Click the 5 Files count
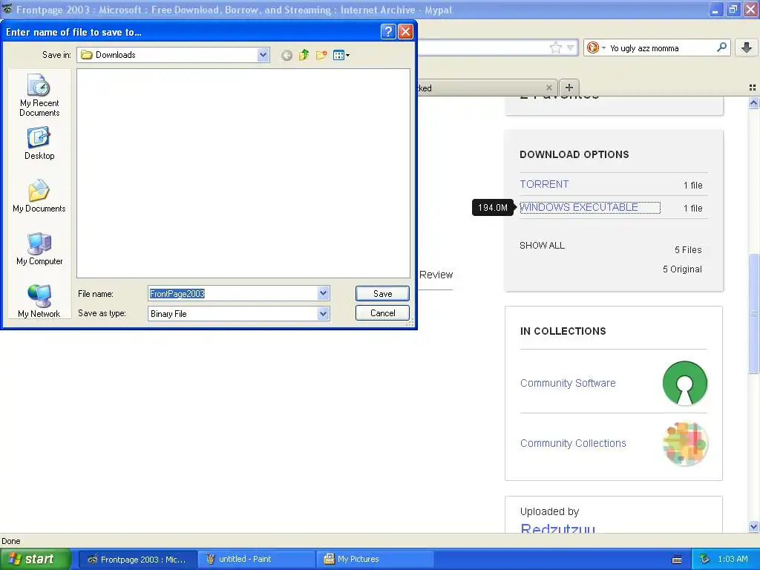760x570 pixels. pyautogui.click(x=688, y=249)
